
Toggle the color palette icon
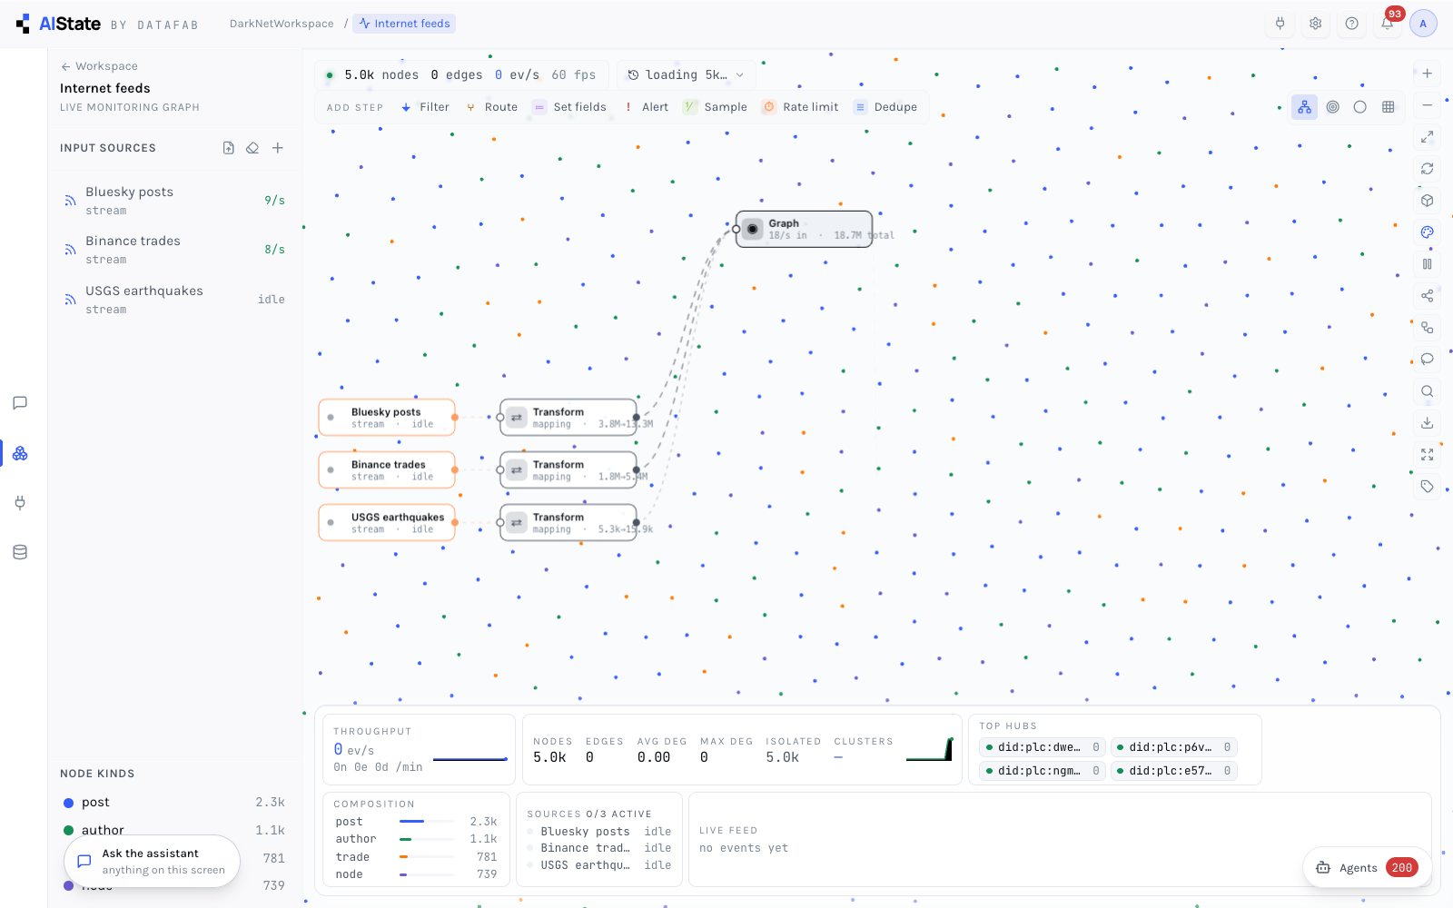[1427, 232]
